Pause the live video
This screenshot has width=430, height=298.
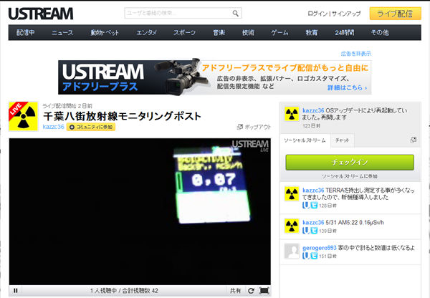click(15, 291)
